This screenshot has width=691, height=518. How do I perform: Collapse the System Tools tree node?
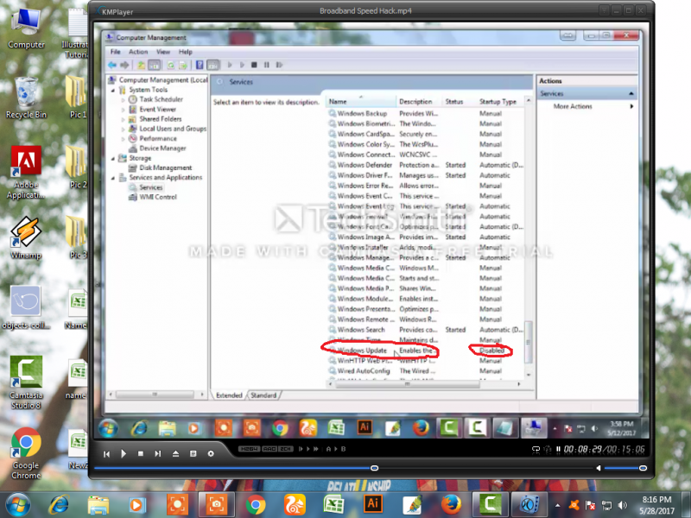point(113,90)
